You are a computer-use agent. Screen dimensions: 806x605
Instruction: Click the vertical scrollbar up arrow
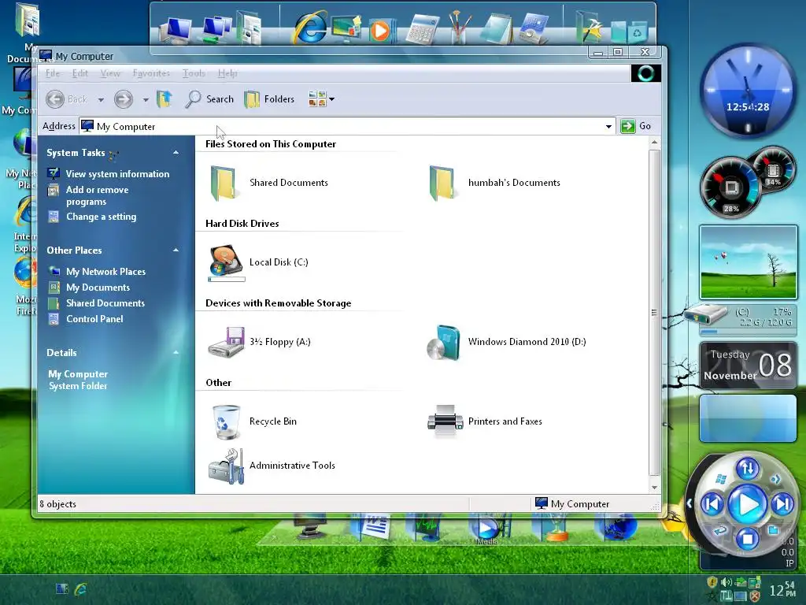pos(654,142)
